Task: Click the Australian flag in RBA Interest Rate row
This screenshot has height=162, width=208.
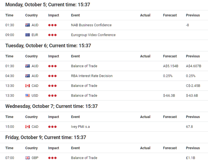Action: (x=27, y=76)
